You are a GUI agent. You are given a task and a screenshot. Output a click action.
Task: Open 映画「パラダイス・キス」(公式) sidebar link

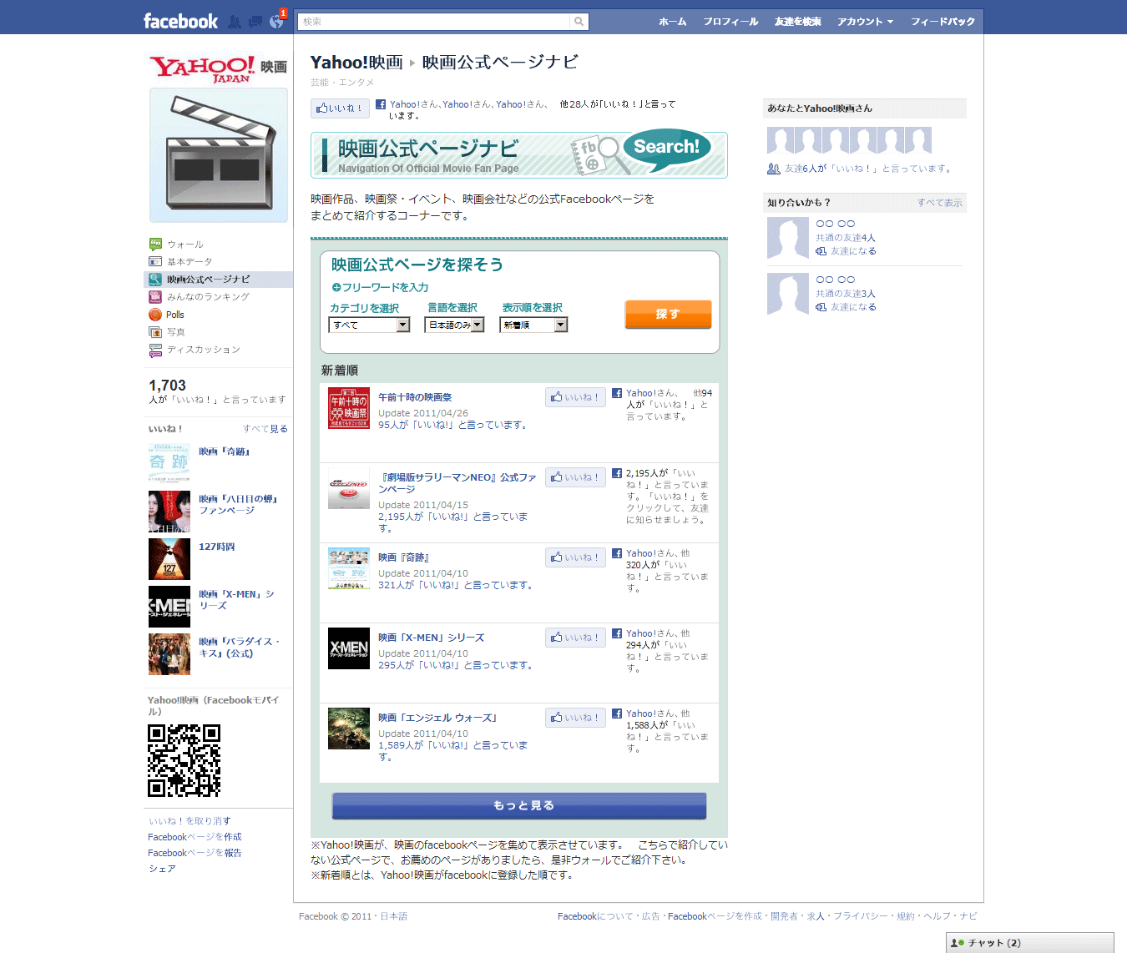[240, 648]
